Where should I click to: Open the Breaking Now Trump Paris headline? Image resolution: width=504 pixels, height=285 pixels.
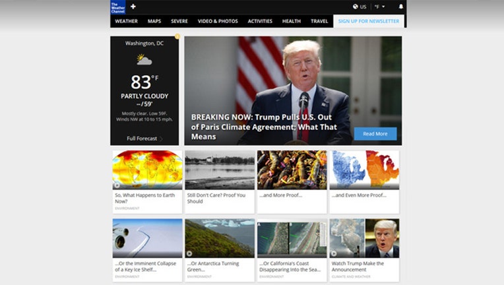(264, 127)
